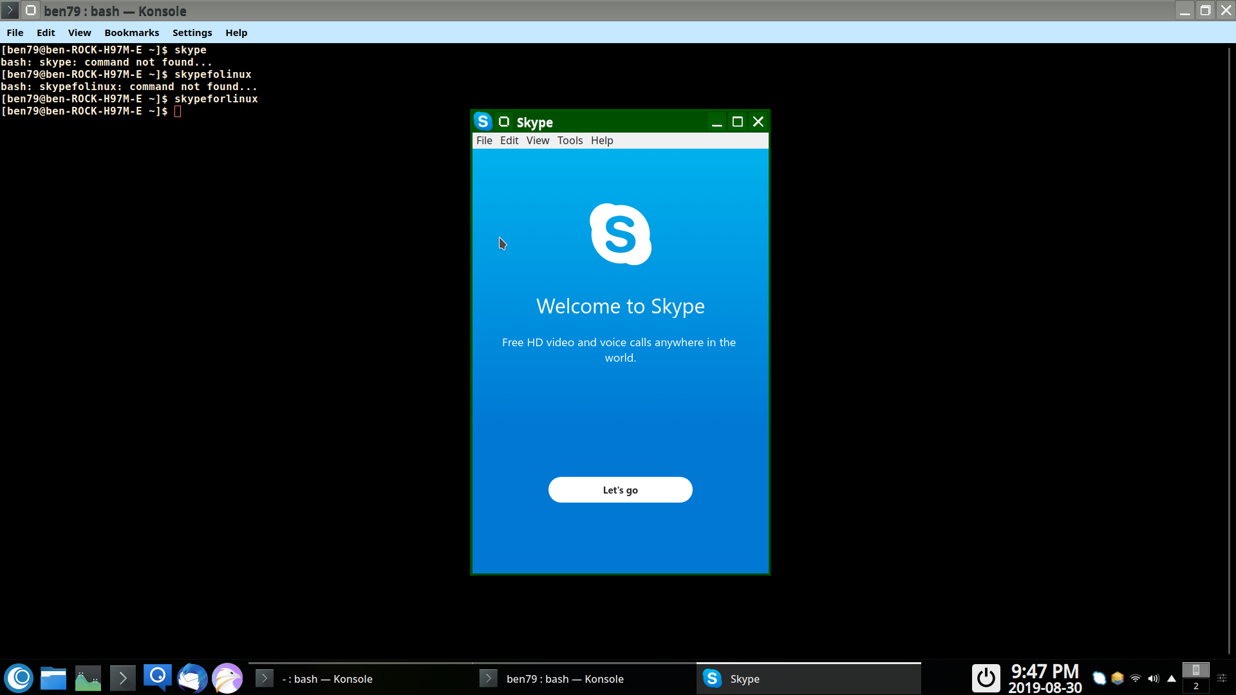Click the Let's go button in Skype

(620, 490)
